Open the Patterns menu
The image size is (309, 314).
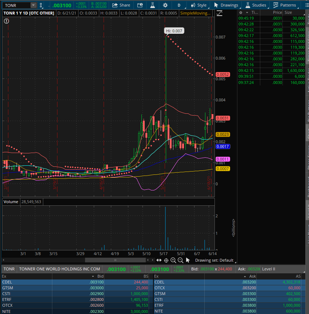(x=285, y=5)
